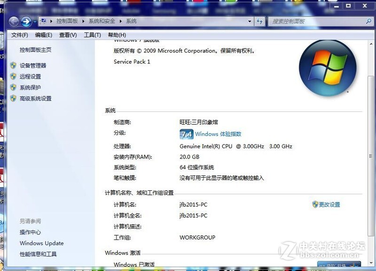The width and height of the screenshot is (376, 271).
Task: Click the 64 位操作系统 value
Action: [196, 167]
